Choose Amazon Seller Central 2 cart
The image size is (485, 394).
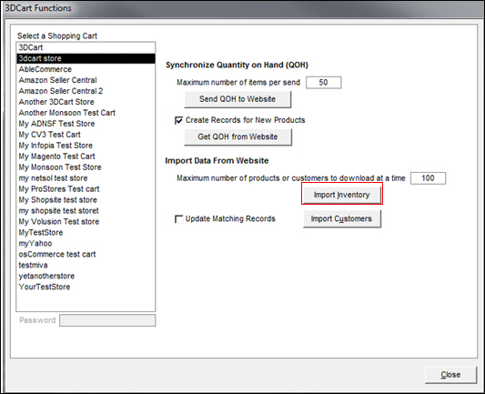click(86, 91)
